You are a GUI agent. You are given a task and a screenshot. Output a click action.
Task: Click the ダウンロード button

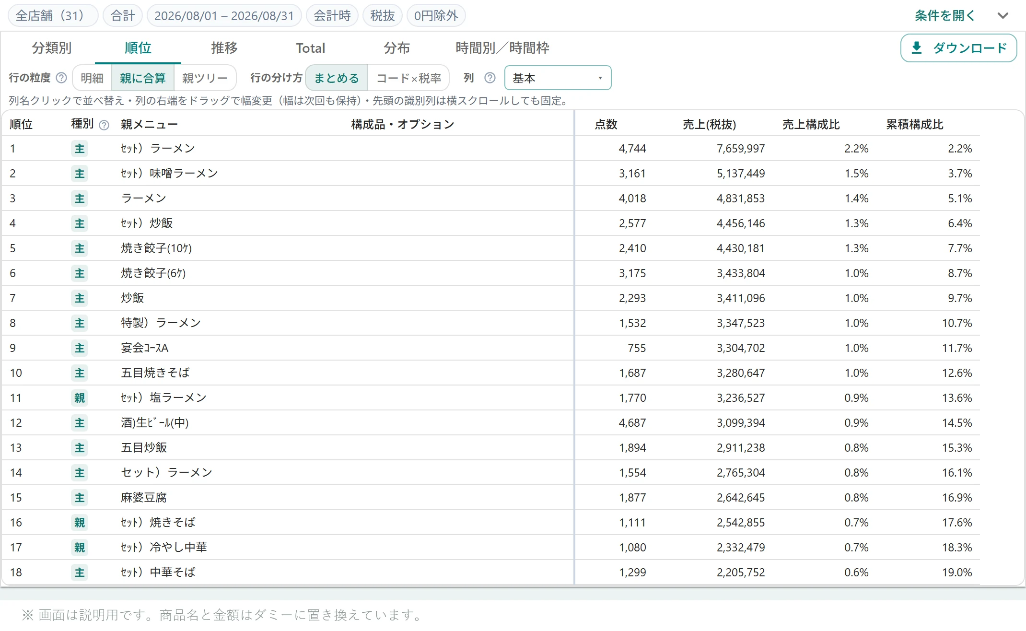click(958, 47)
